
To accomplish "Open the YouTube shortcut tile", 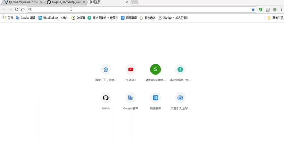I will [130, 73].
